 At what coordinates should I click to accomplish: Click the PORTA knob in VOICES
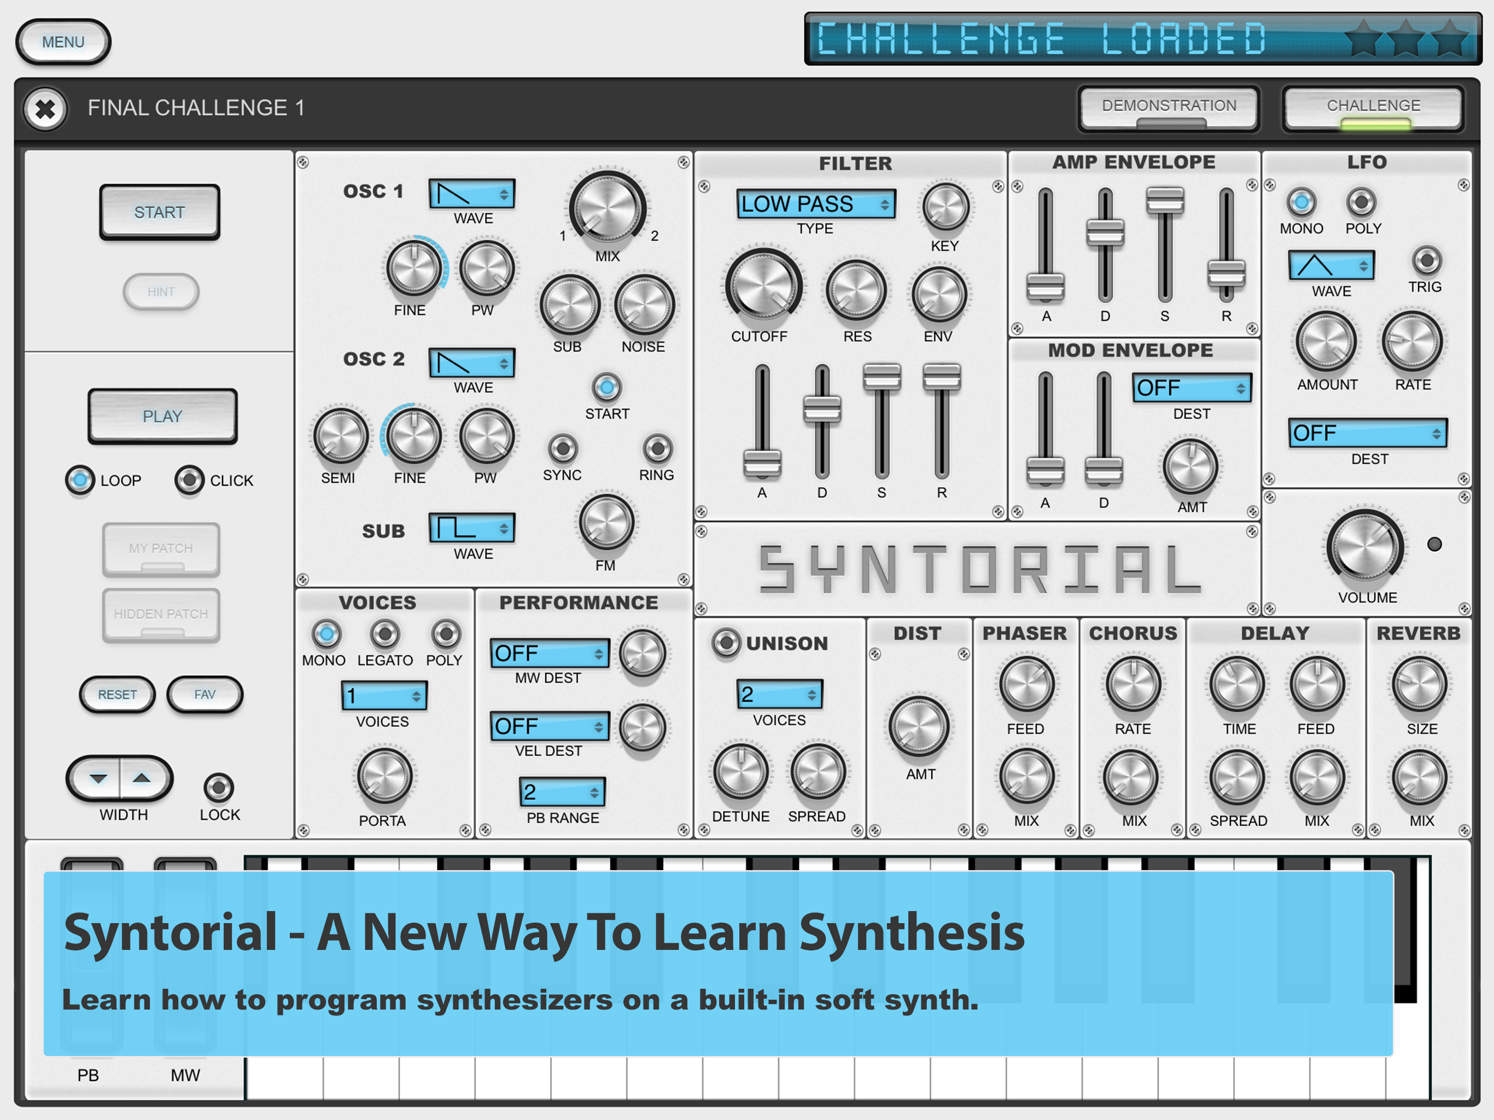point(384,775)
